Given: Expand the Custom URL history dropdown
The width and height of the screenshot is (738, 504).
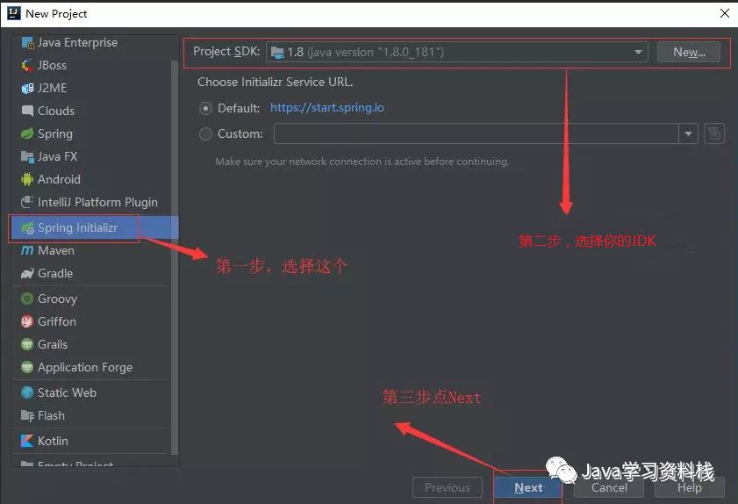Looking at the screenshot, I should click(x=688, y=133).
